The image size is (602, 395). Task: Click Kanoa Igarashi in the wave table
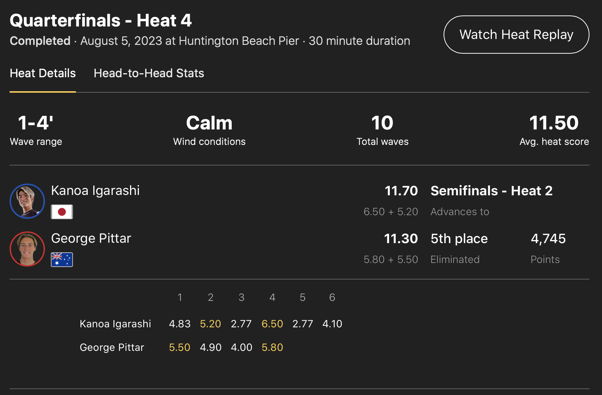coord(115,324)
